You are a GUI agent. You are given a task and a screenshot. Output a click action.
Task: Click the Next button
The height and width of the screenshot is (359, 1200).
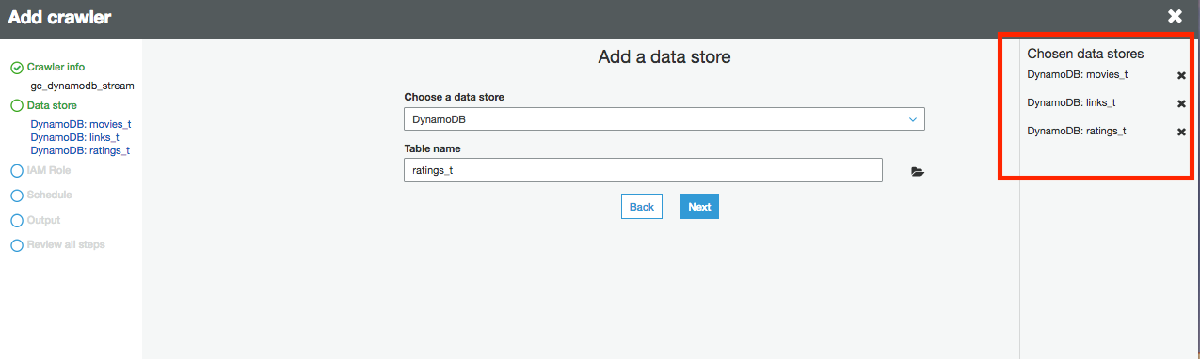tap(699, 207)
